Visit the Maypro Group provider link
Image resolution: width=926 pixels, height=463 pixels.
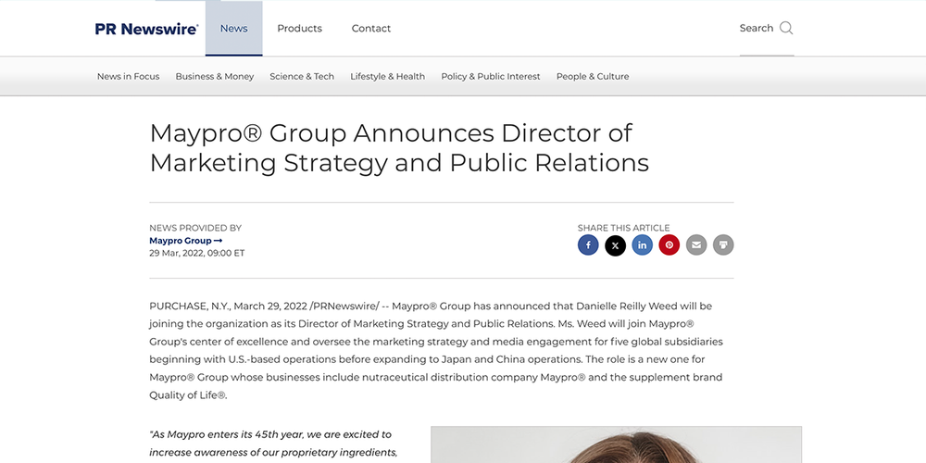coord(185,241)
